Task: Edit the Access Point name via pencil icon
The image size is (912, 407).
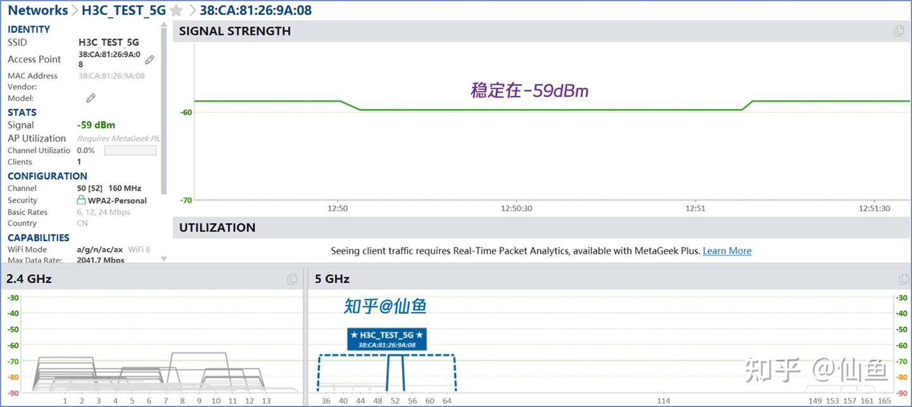Action: (x=149, y=59)
